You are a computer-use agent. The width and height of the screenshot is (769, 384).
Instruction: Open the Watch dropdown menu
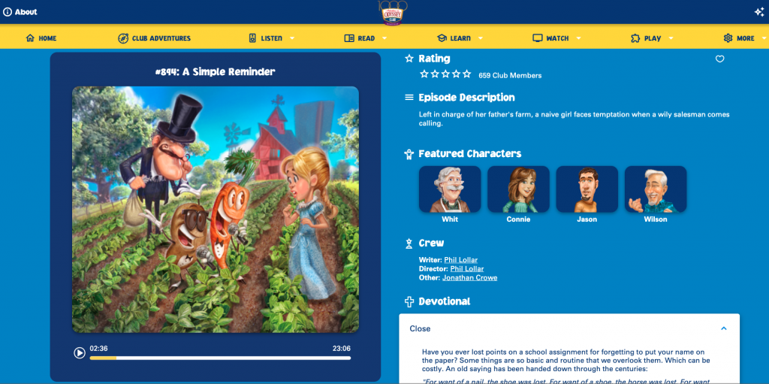click(x=579, y=38)
